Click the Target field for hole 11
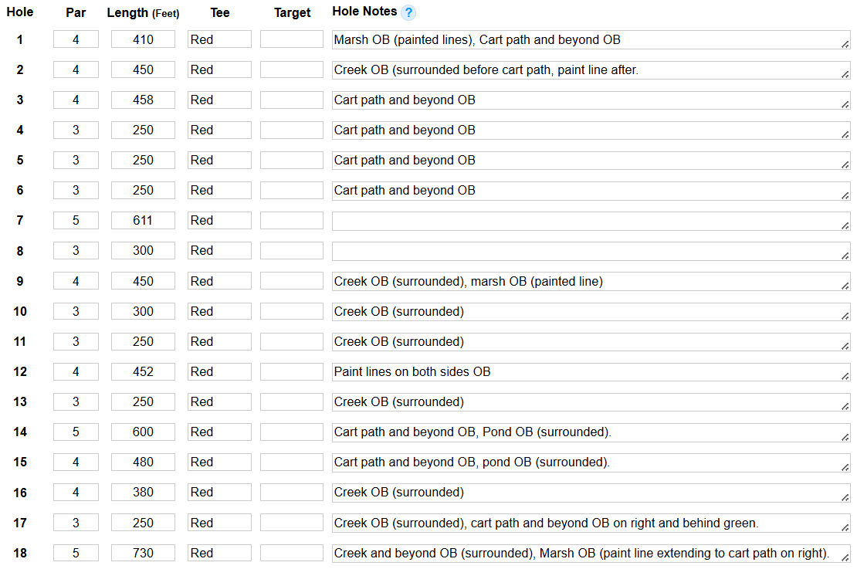This screenshot has width=857, height=569. [x=291, y=342]
